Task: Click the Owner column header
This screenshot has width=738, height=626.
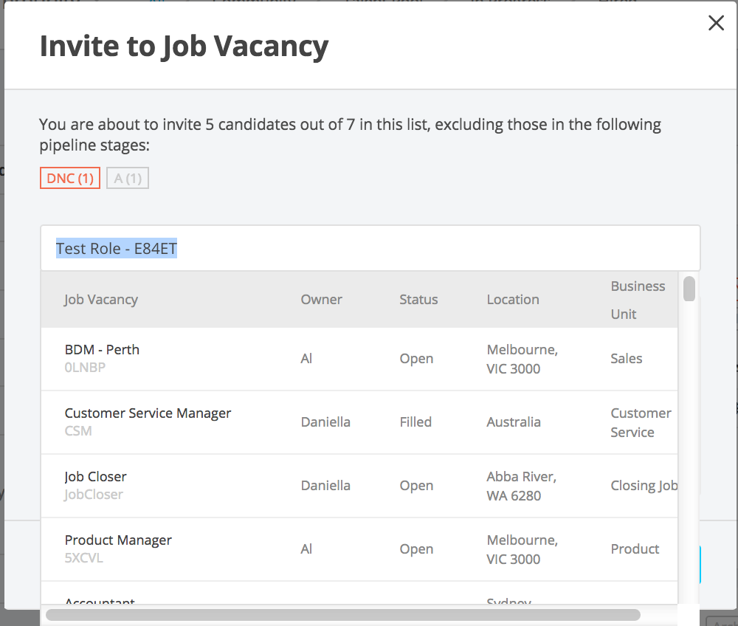Action: 321,300
